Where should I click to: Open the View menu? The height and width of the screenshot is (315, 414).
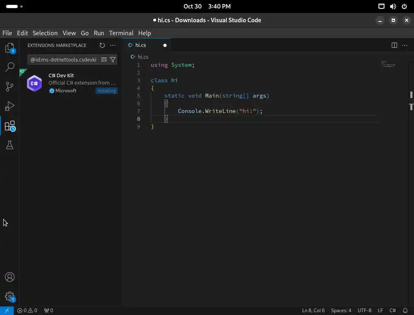[69, 33]
